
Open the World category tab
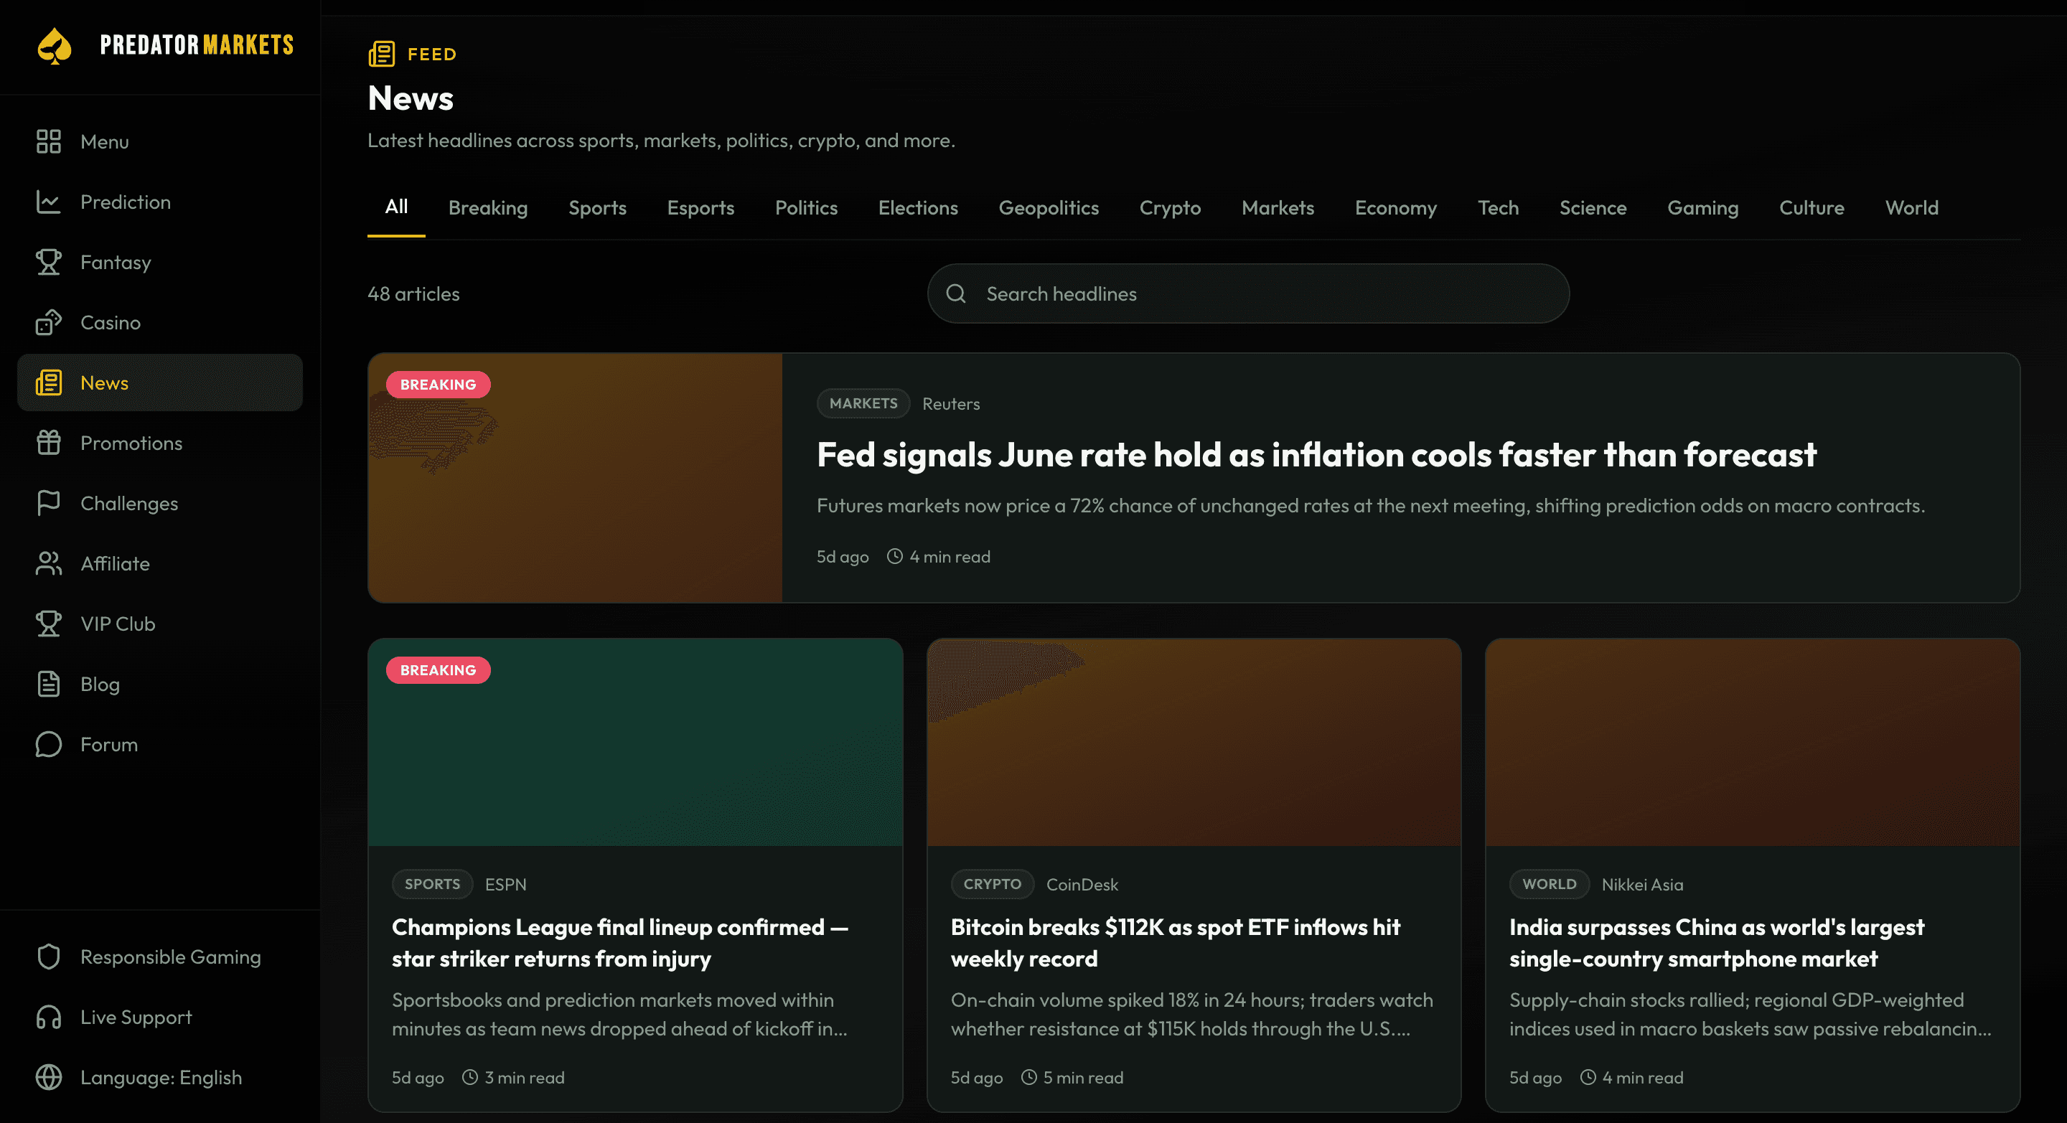point(1911,208)
